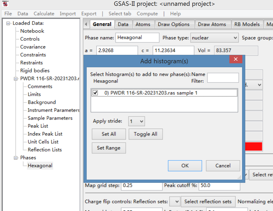Click the Name Filter input field
The height and width of the screenshot is (211, 273).
pyautogui.click(x=223, y=78)
